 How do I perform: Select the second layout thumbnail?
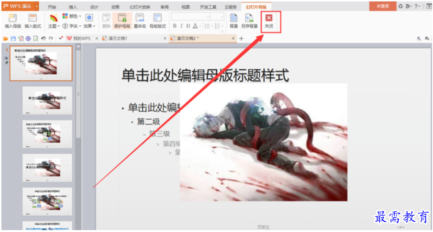click(47, 100)
